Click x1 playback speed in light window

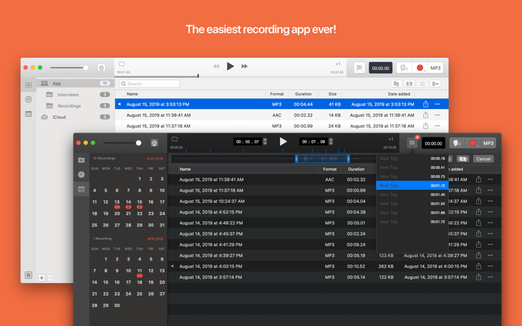point(338,64)
